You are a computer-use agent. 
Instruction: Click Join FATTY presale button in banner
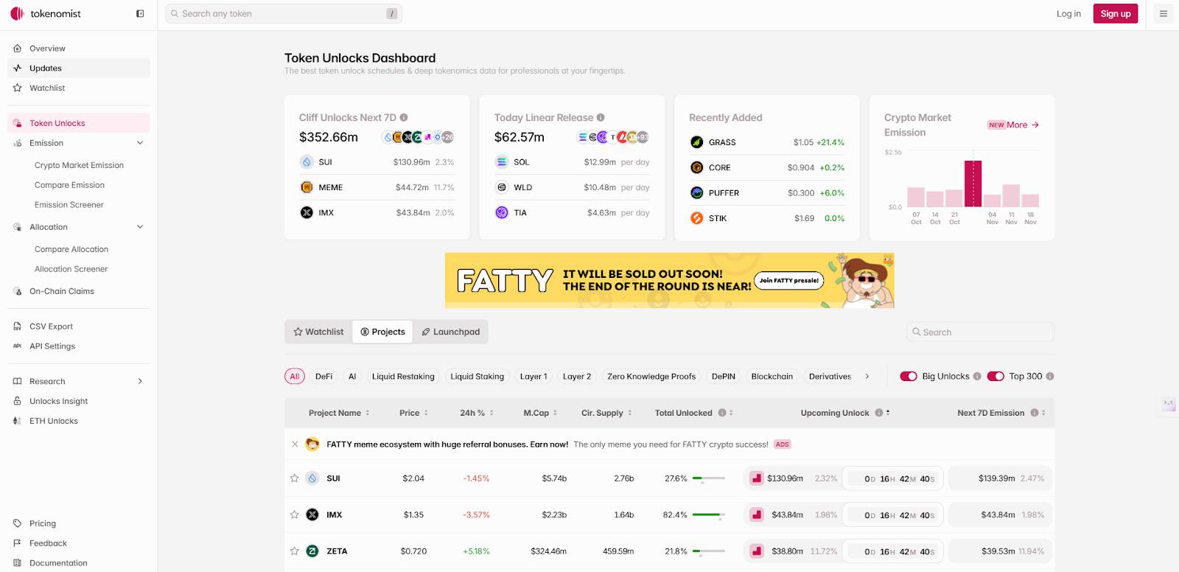pos(789,280)
